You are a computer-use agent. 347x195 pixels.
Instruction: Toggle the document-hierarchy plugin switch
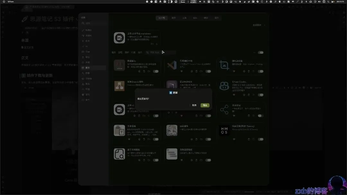[x=208, y=160]
